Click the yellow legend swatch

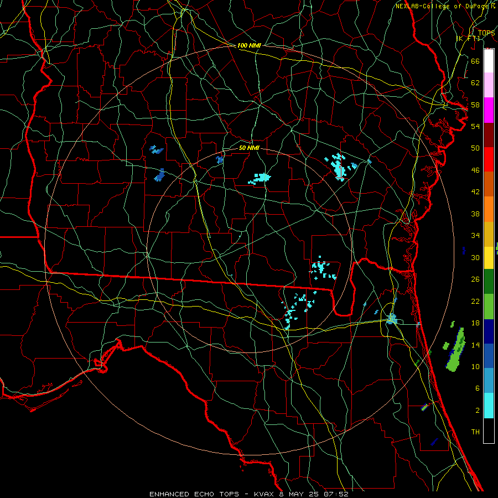489,258
